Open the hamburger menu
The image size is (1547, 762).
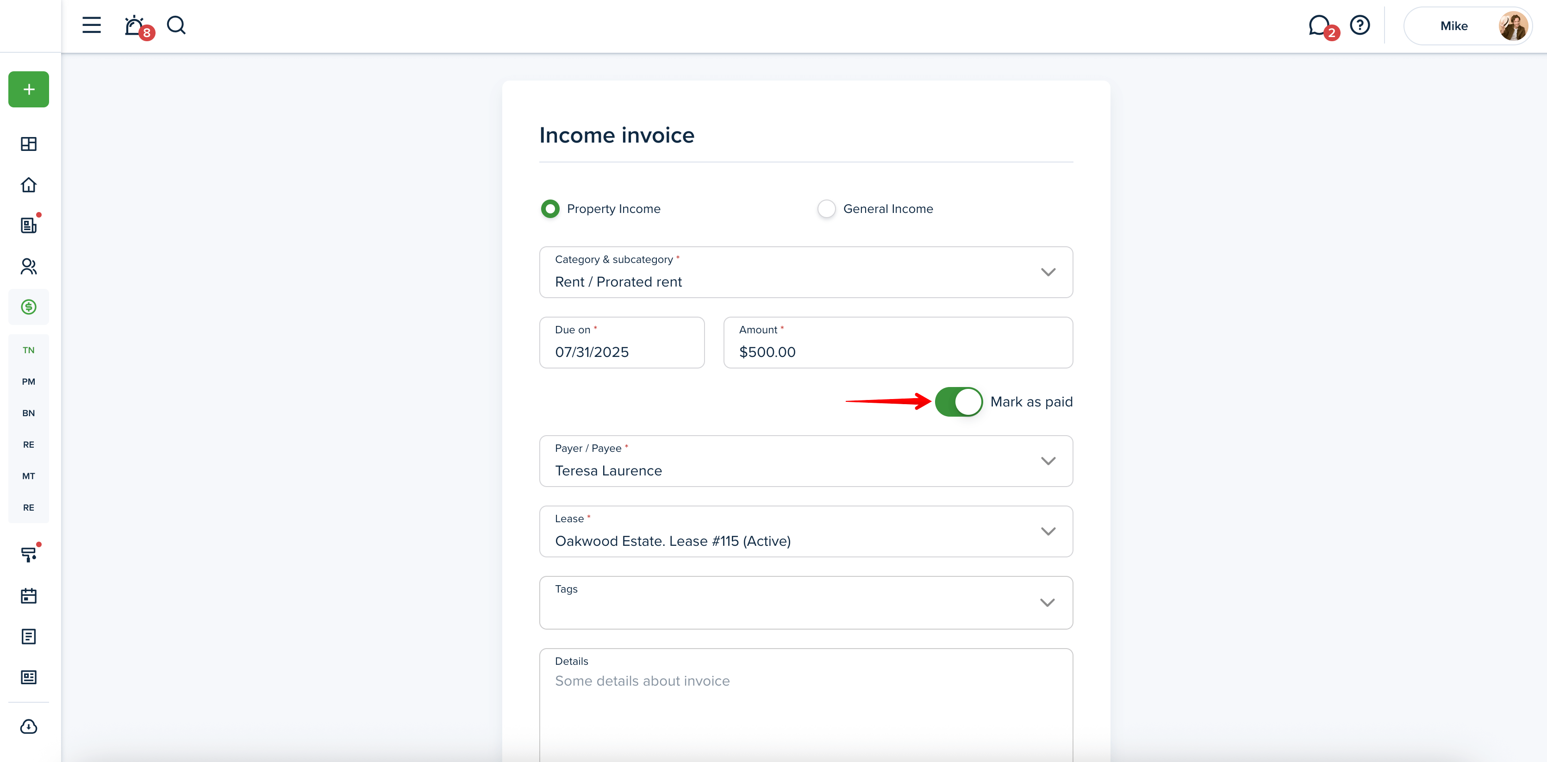pyautogui.click(x=91, y=25)
